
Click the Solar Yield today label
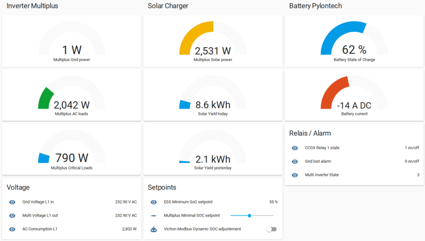[213, 114]
